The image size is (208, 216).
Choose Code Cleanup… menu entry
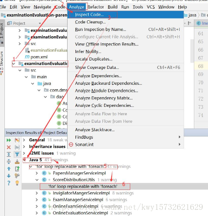[x=125, y=22]
